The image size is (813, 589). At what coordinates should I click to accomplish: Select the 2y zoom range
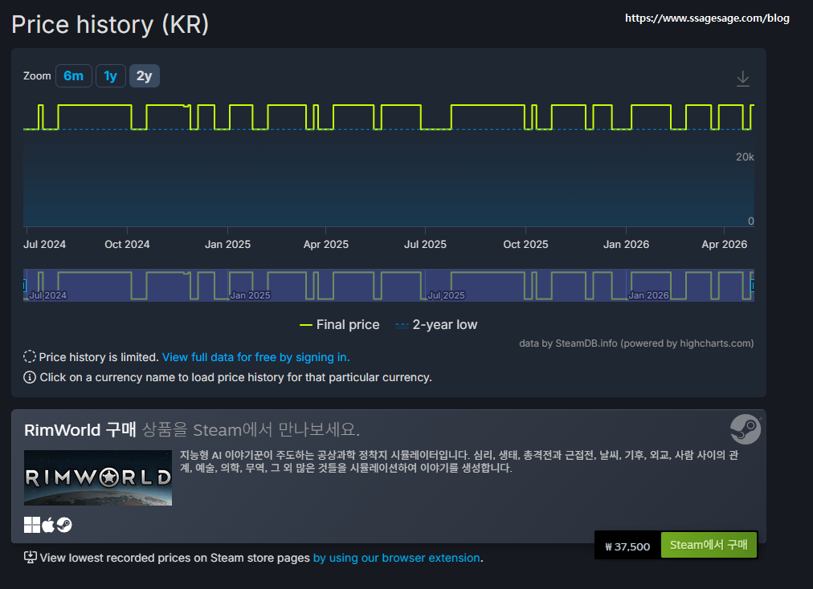[x=144, y=76]
